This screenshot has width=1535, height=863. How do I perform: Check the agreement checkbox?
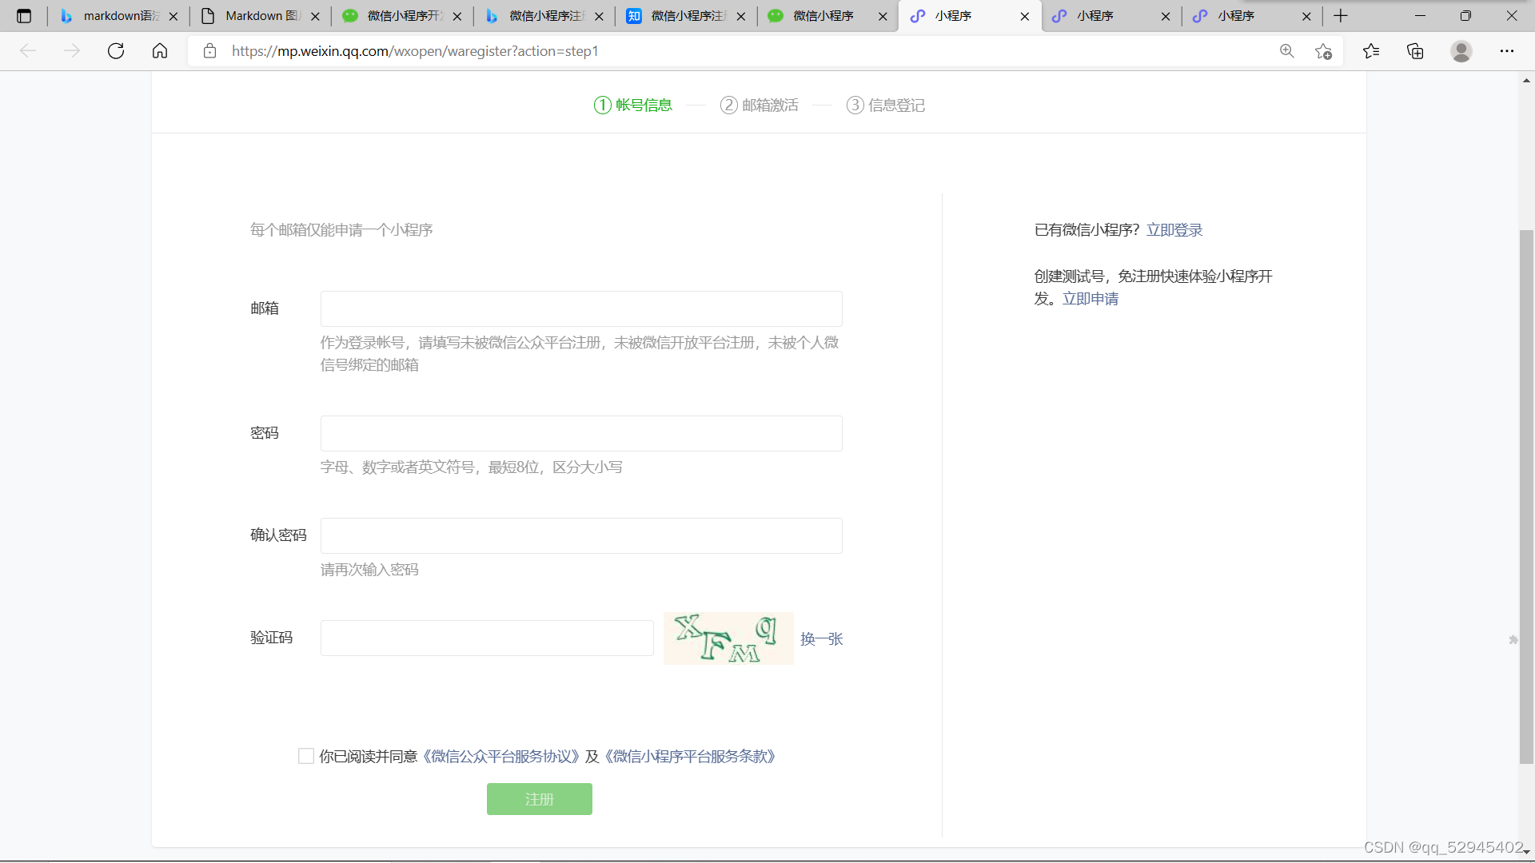click(306, 756)
